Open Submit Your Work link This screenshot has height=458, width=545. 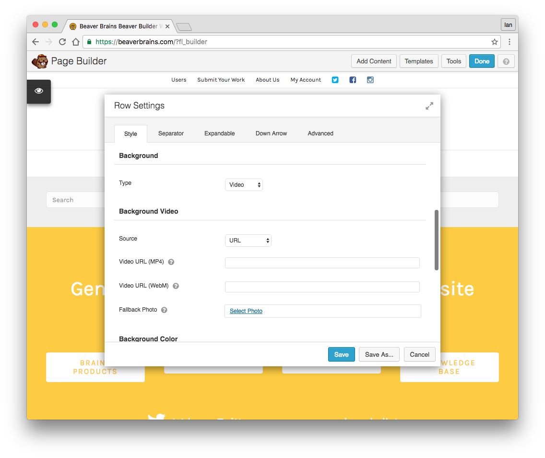pos(221,80)
